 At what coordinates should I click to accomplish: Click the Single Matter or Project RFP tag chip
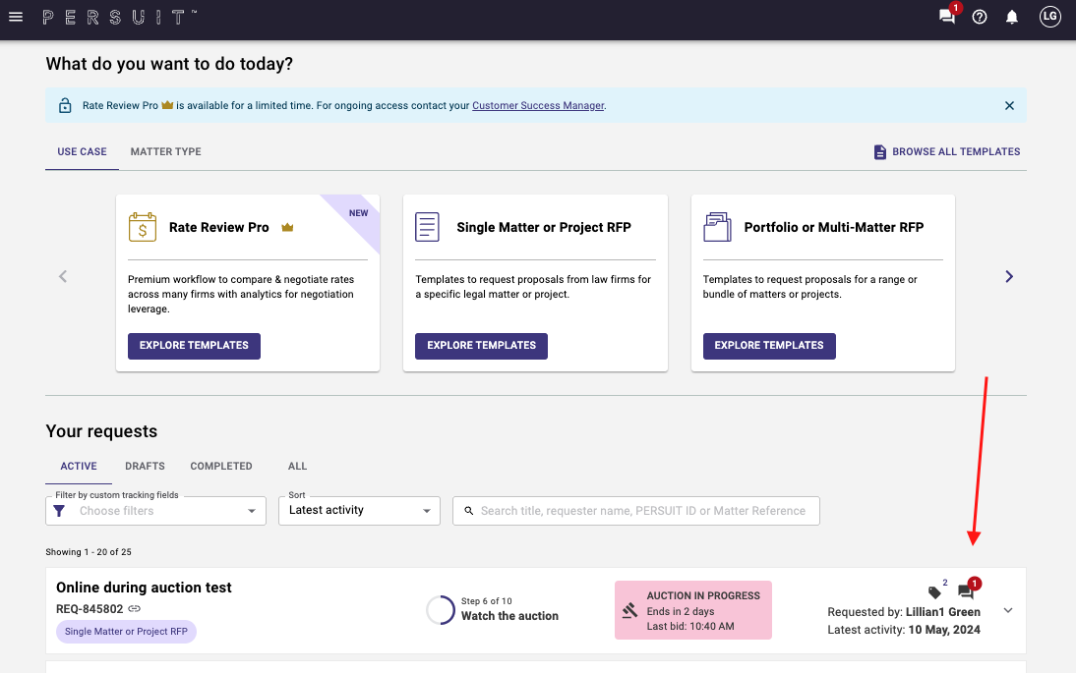pos(126,631)
